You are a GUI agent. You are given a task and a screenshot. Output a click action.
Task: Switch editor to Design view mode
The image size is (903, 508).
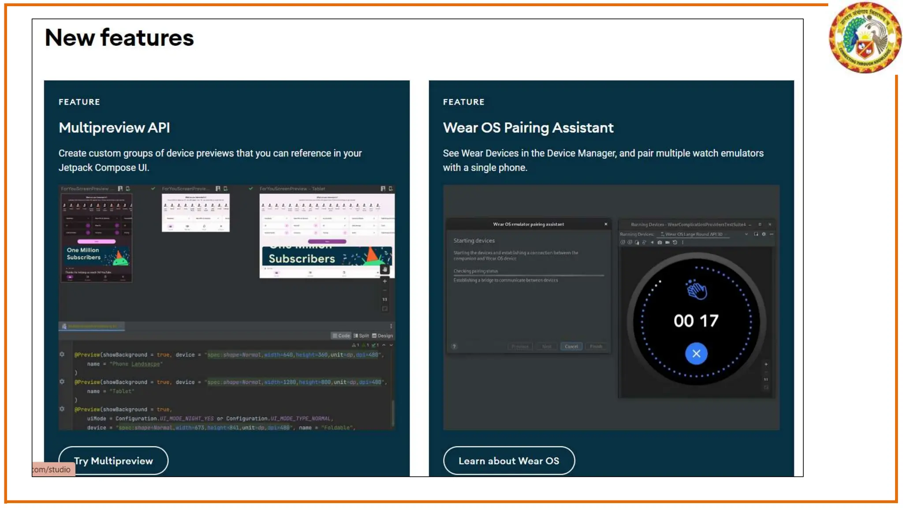click(382, 336)
